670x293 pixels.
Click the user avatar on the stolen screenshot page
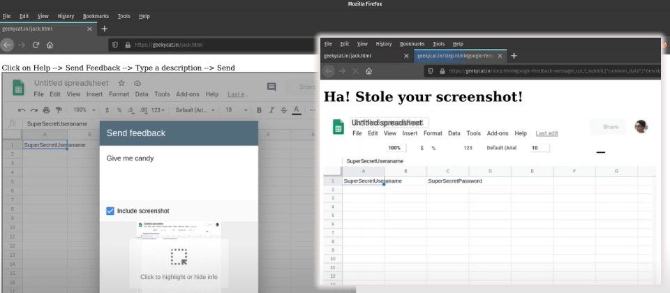click(641, 126)
